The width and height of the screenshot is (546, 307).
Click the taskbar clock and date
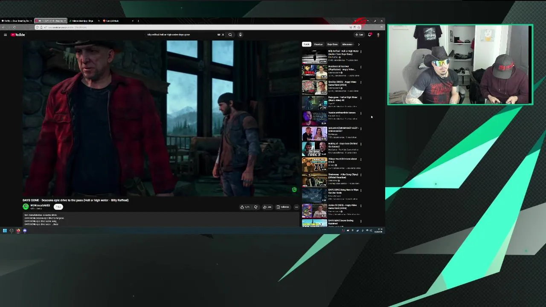pyautogui.click(x=378, y=231)
